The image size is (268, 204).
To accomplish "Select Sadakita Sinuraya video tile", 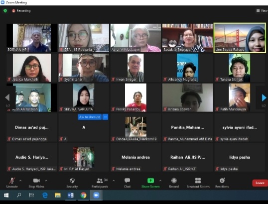I will click(x=188, y=38).
